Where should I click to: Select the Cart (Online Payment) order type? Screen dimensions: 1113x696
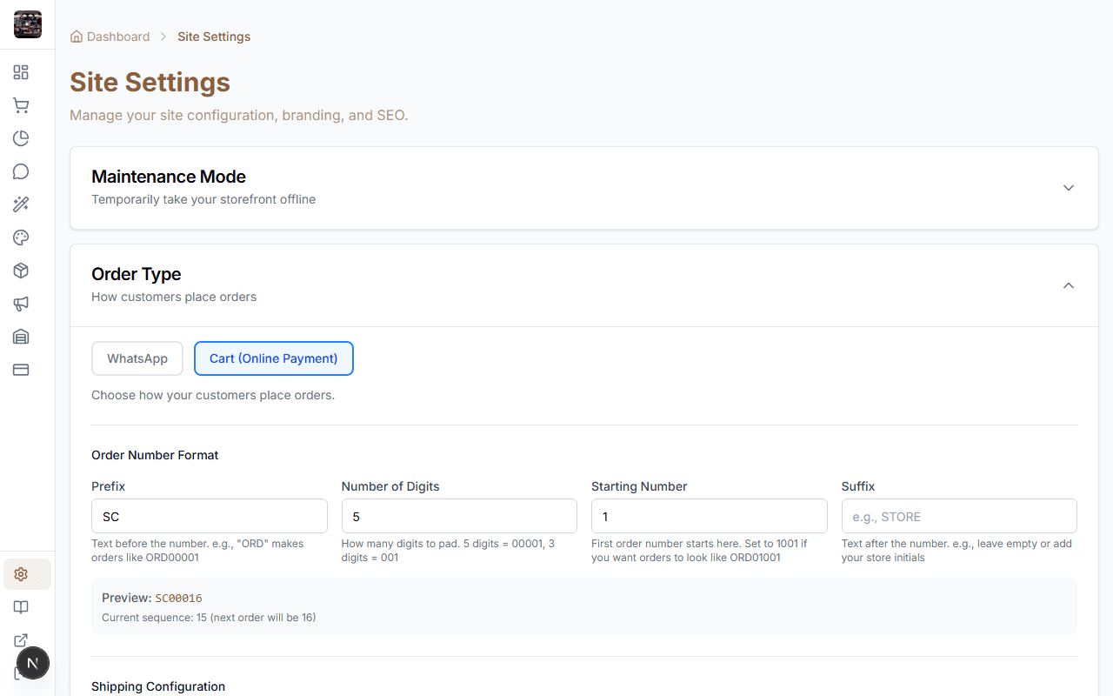click(273, 358)
